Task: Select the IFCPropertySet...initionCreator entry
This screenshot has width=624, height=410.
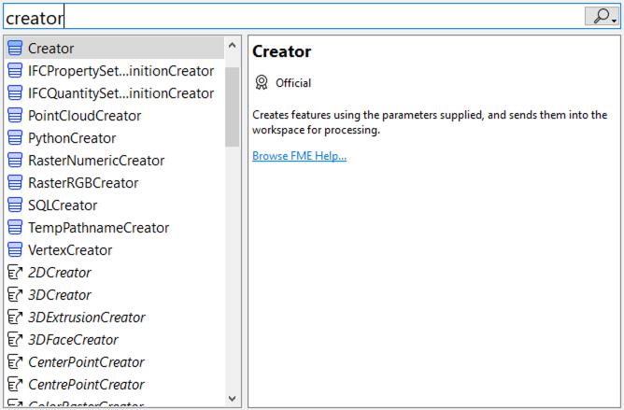Action: [121, 71]
